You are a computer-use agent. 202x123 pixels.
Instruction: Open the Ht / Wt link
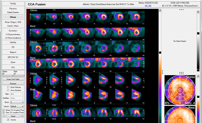[148, 6]
